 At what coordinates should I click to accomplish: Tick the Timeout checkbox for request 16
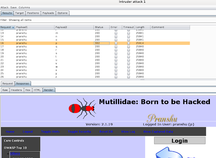tap(129, 43)
